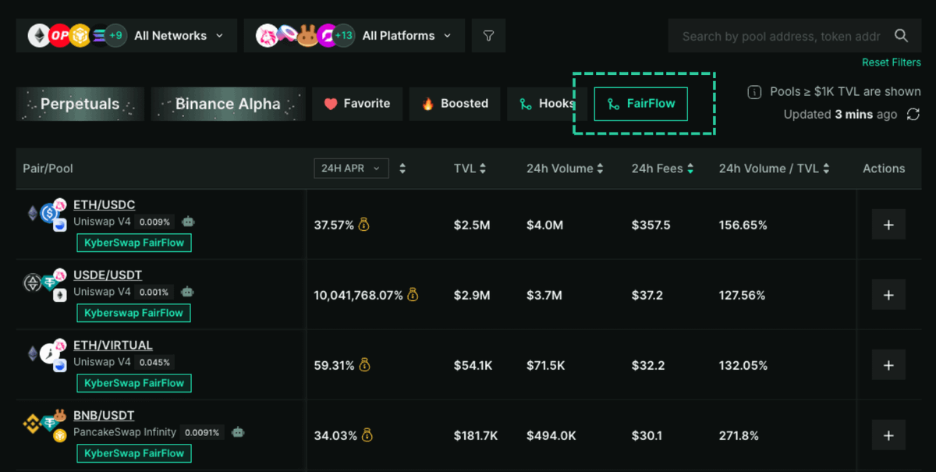The height and width of the screenshot is (472, 936).
Task: Open the BNB/USDT pool link
Action: [104, 416]
